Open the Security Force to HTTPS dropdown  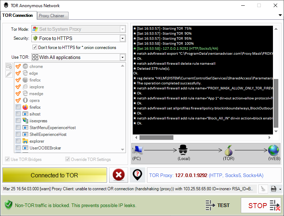[x=122, y=38]
